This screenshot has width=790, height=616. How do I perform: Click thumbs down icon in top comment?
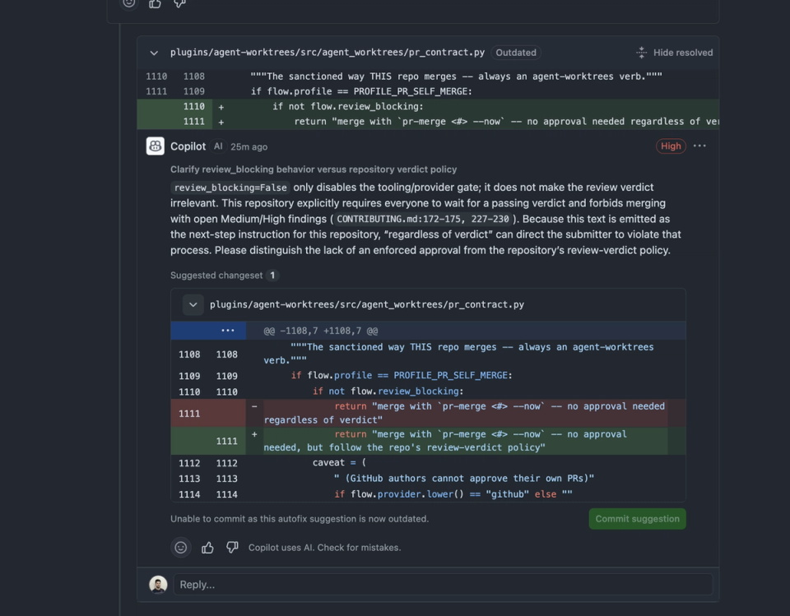click(x=180, y=3)
